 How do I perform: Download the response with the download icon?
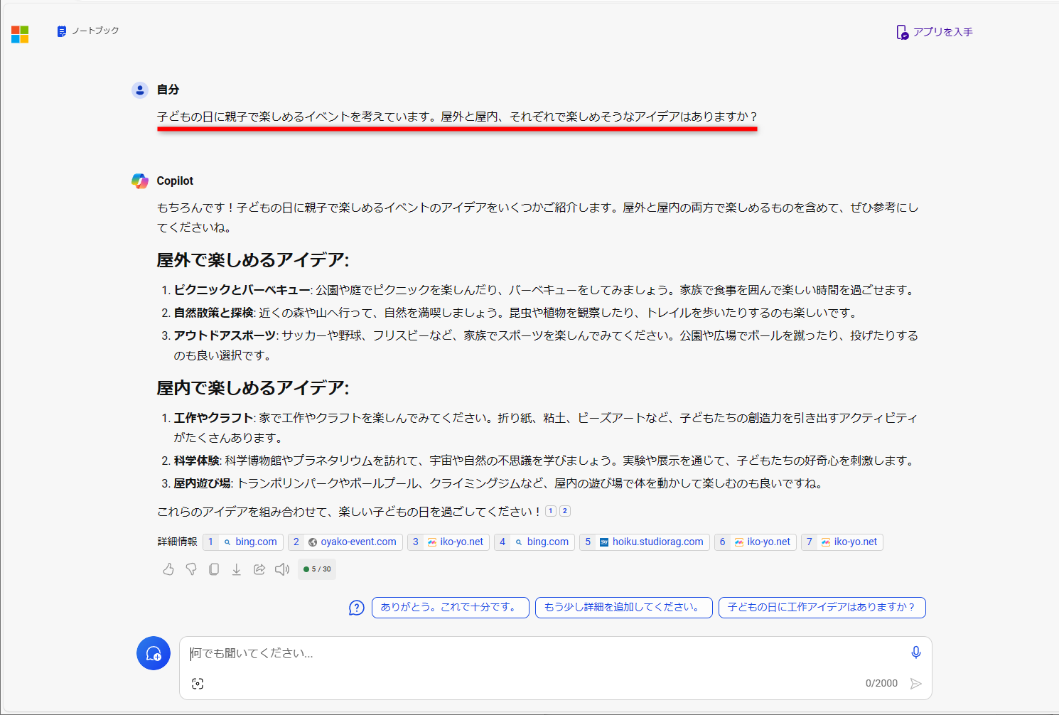[237, 569]
